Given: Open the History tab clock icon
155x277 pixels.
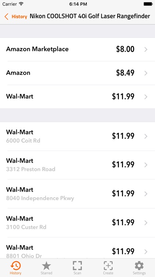Looking at the screenshot, I should (x=15, y=266).
